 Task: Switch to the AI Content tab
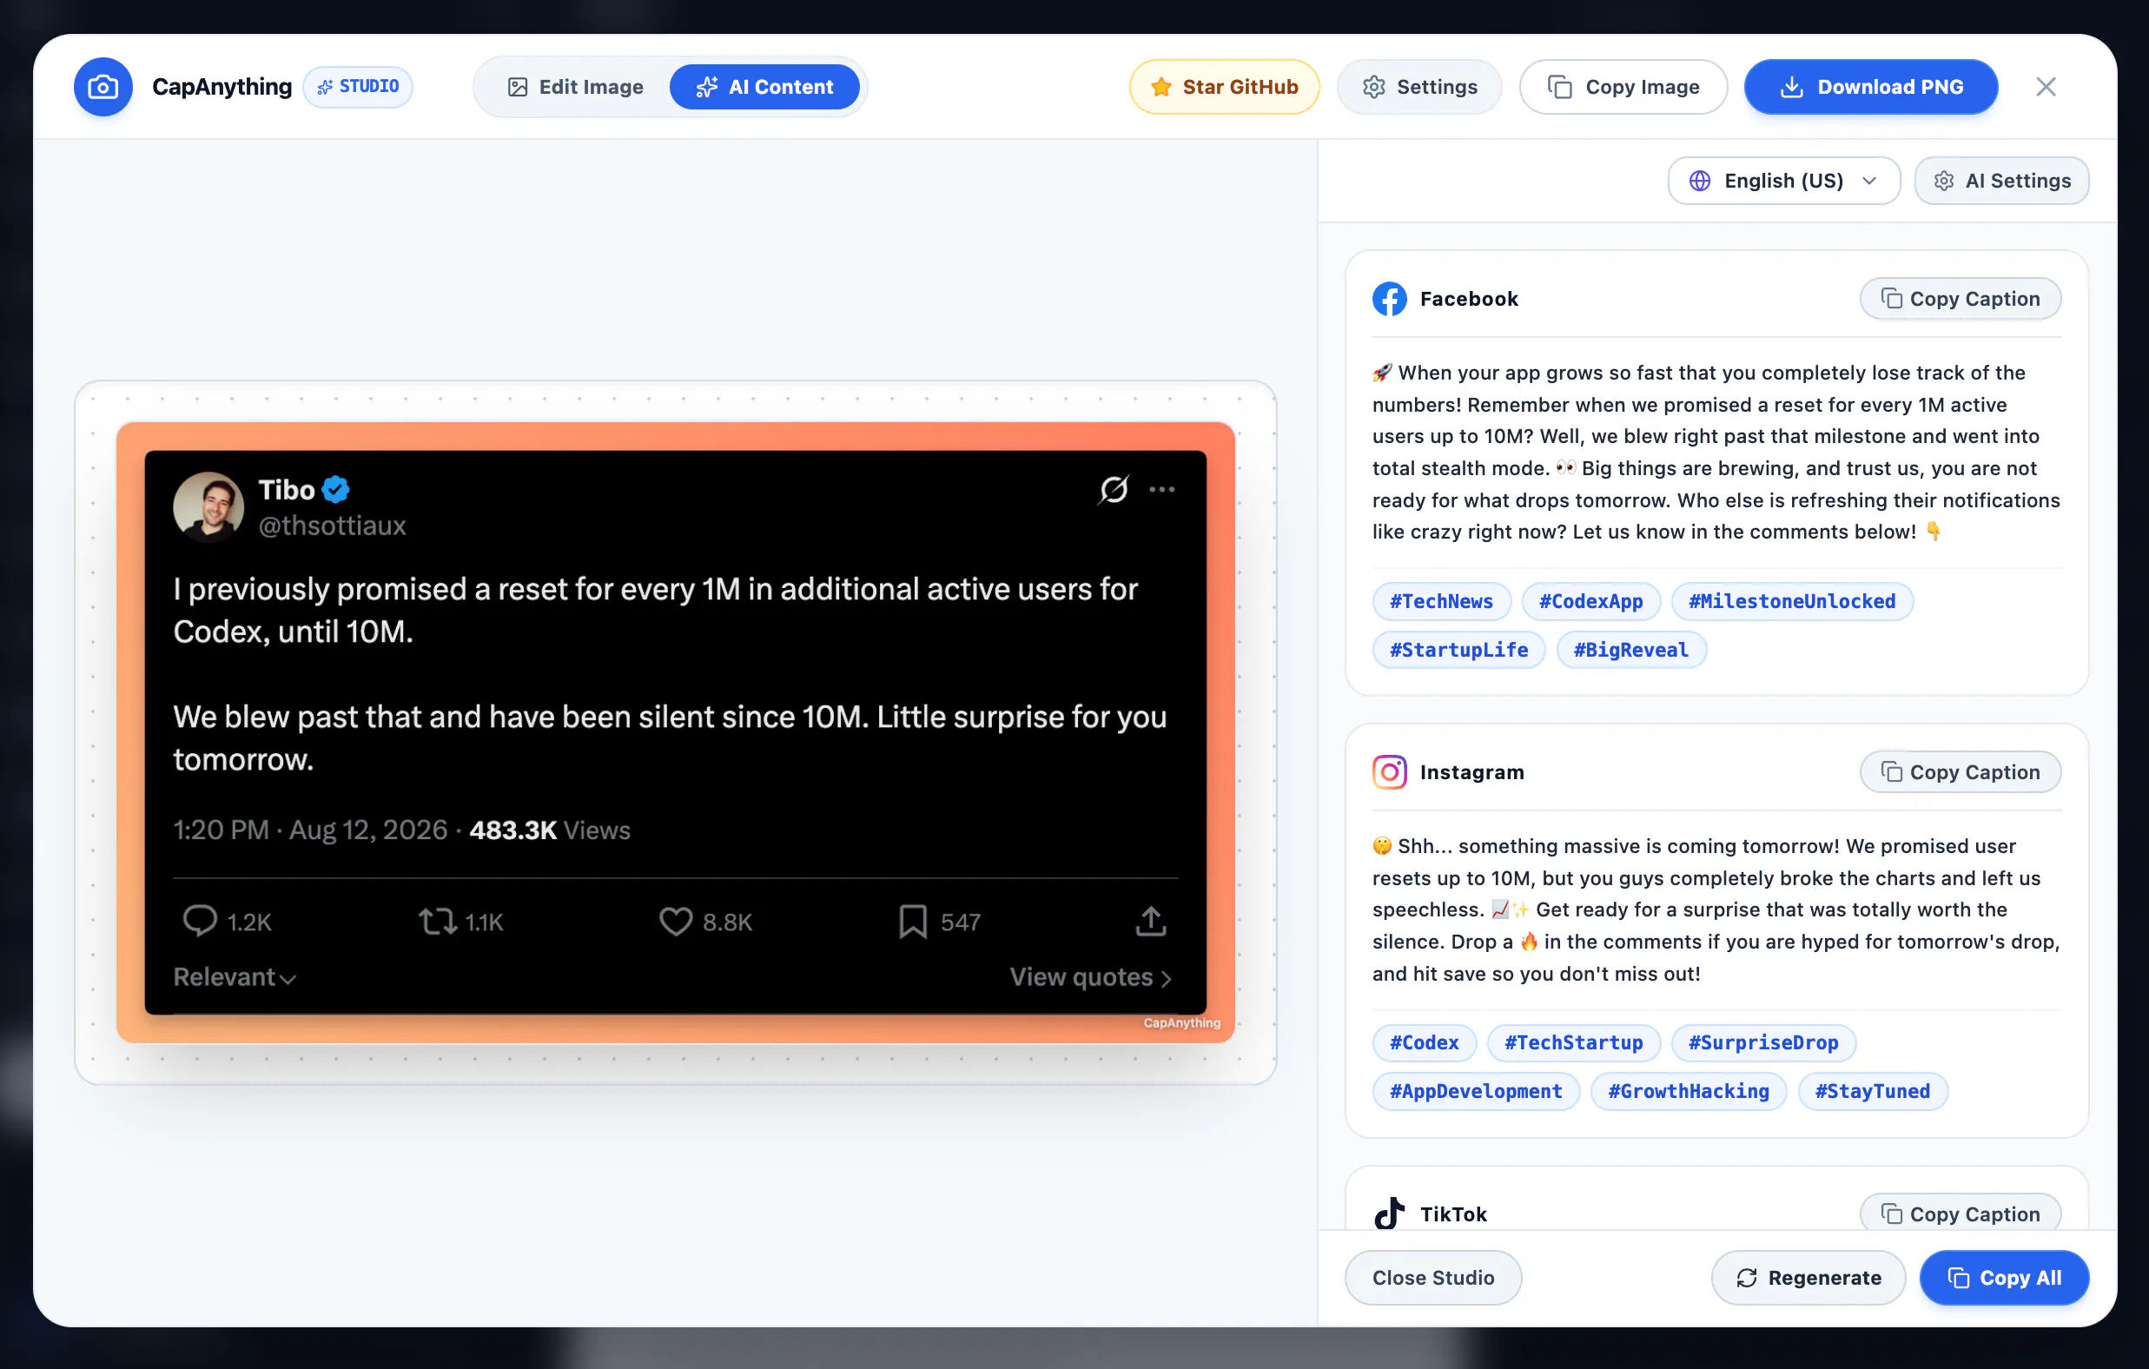tap(764, 87)
